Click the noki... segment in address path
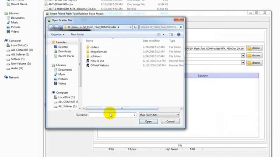This screenshot has width=280, height=157. pos(75,27)
